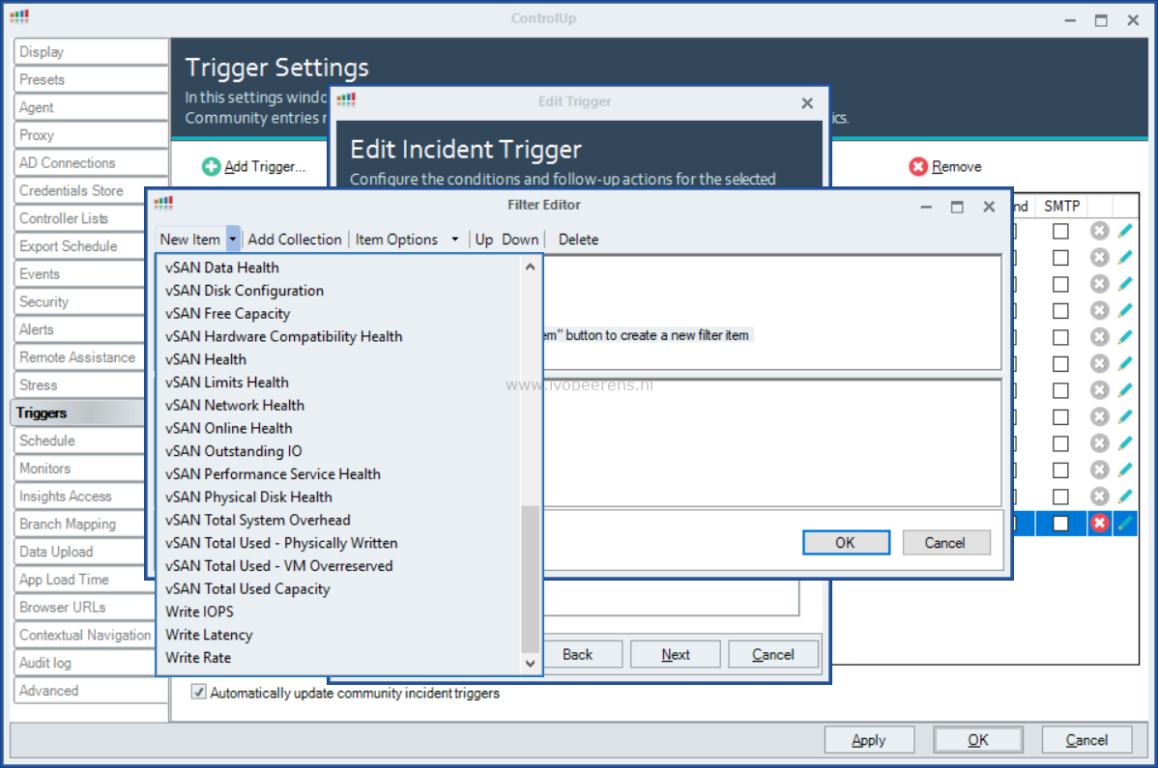Click the logo icon in Edit Trigger title bar
Image resolution: width=1158 pixels, height=768 pixels.
pos(346,100)
